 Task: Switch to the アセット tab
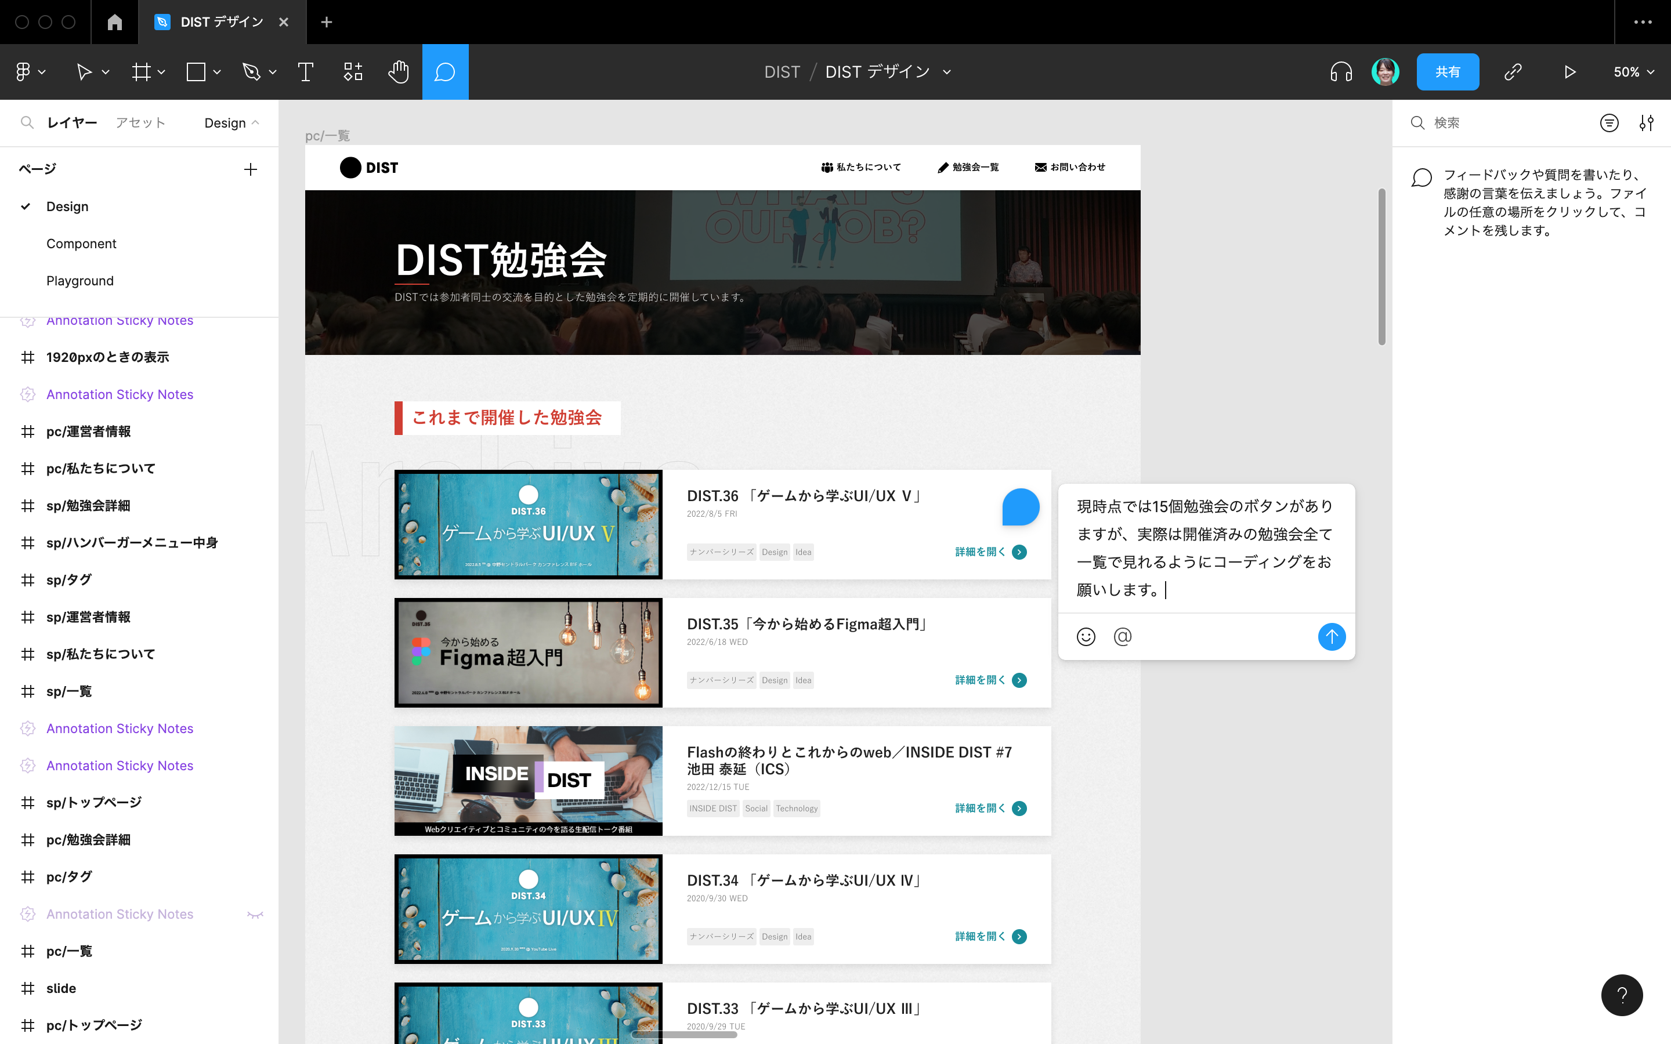[x=140, y=122]
